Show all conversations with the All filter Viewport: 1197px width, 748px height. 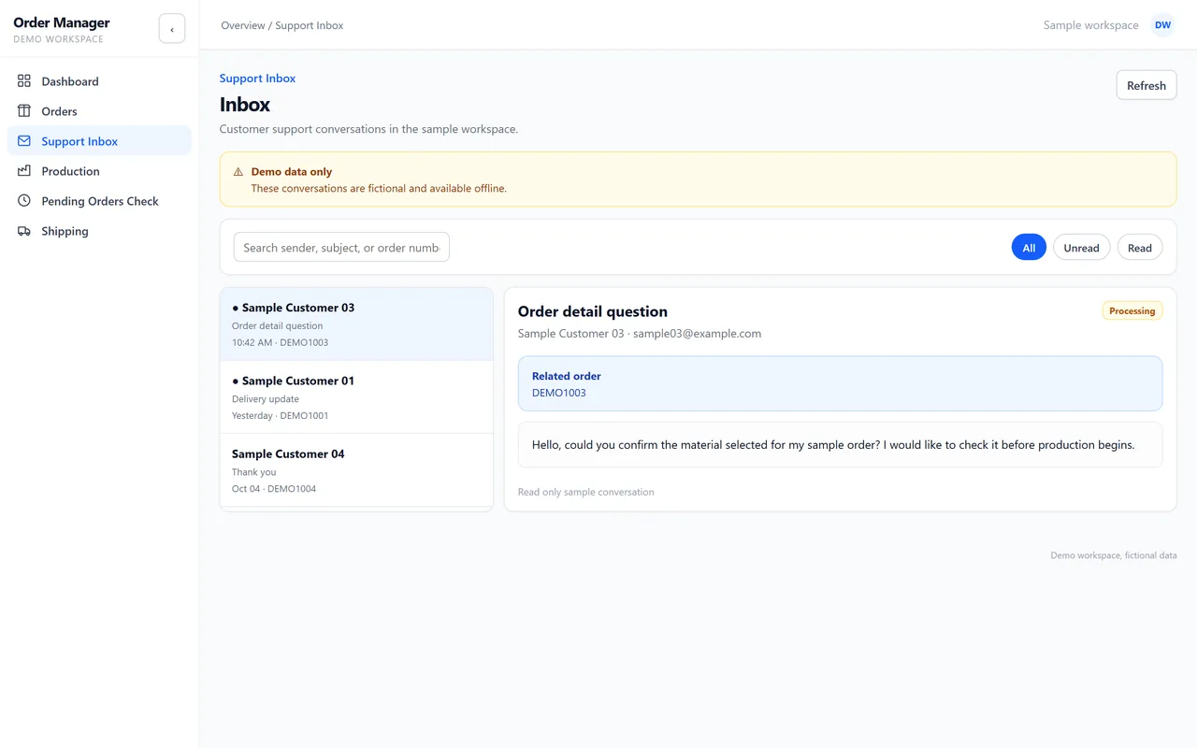point(1029,248)
